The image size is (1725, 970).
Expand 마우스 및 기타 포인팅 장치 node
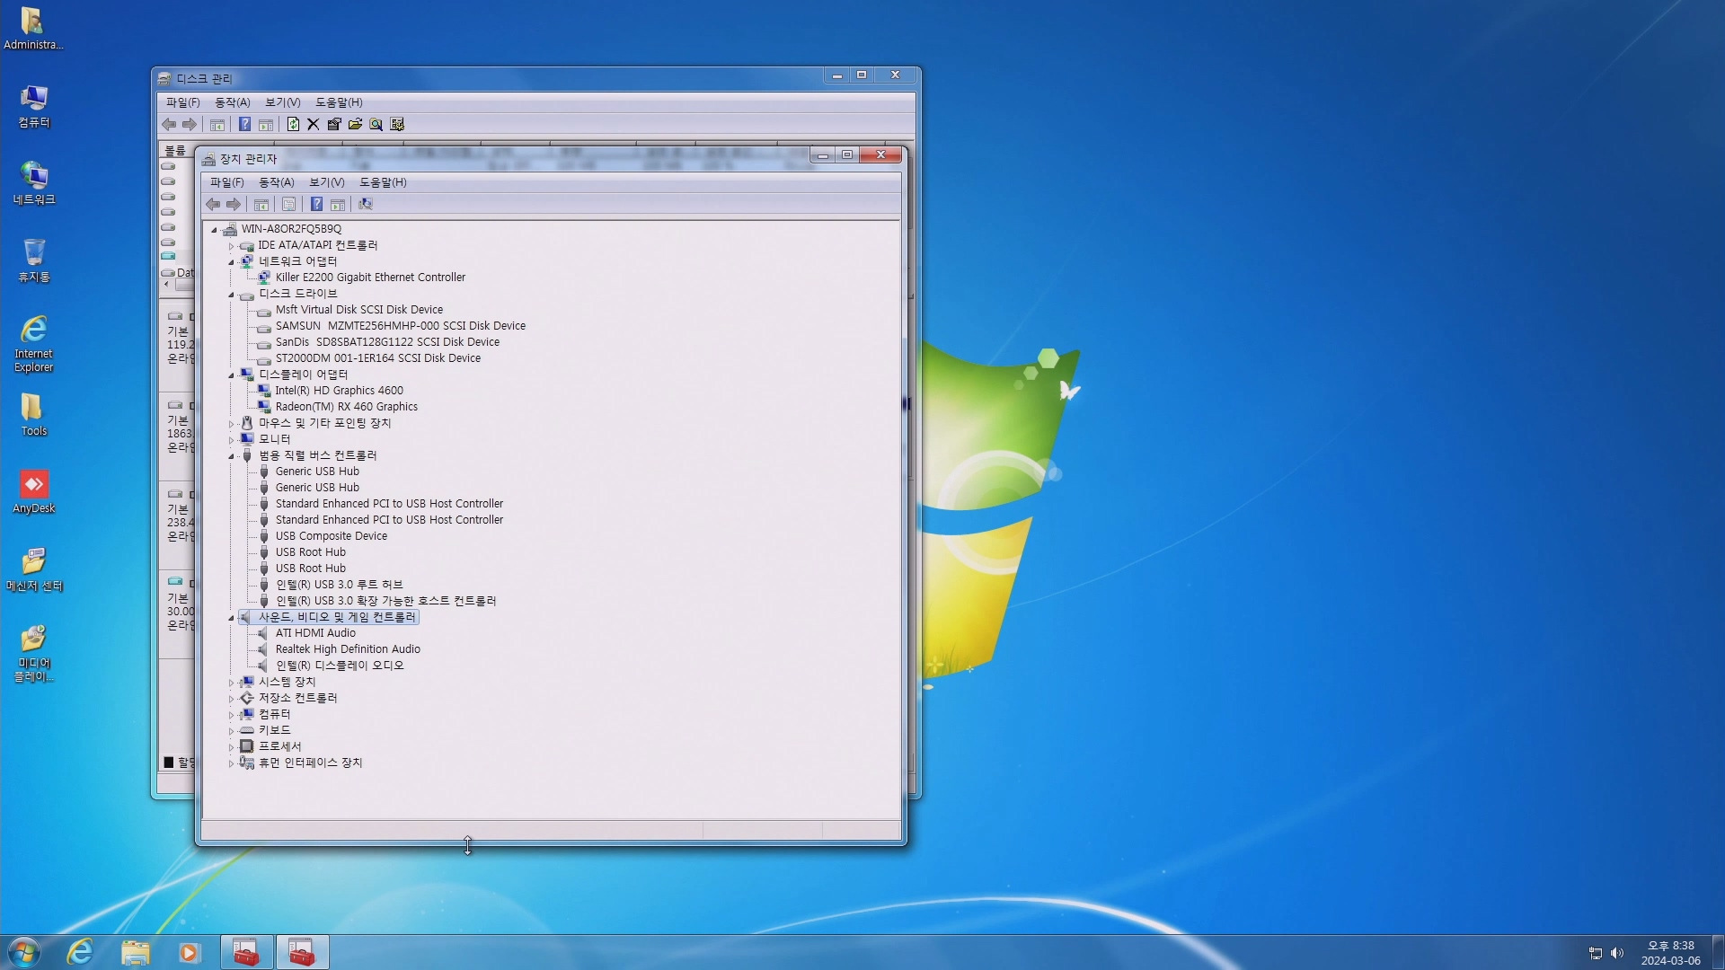(231, 424)
